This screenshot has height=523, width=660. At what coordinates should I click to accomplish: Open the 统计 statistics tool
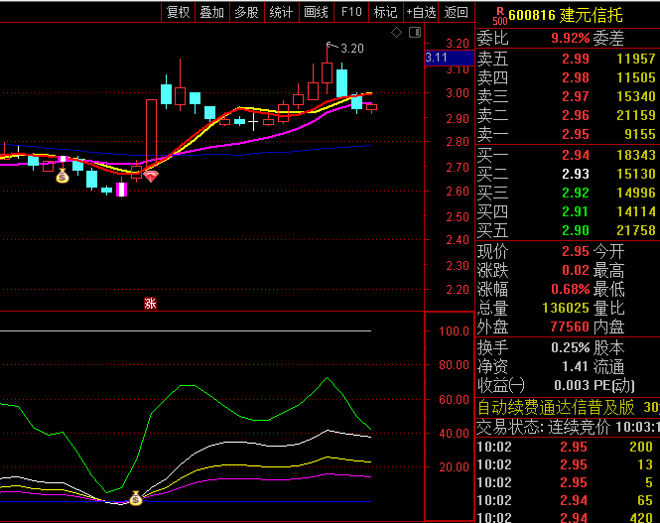pyautogui.click(x=281, y=12)
